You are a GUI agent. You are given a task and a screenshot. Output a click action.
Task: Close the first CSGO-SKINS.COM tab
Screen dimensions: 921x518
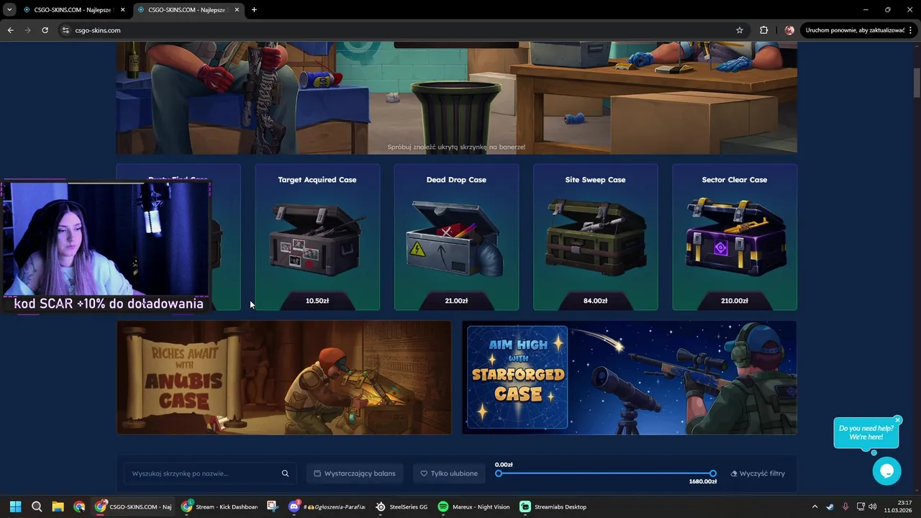click(x=122, y=9)
